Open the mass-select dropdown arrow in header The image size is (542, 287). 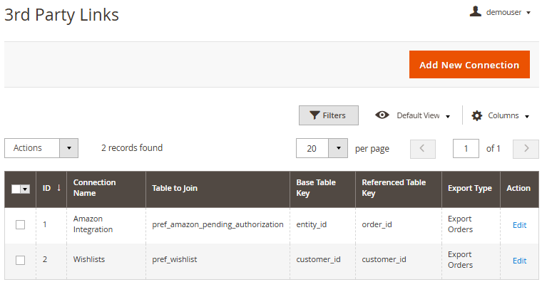click(x=25, y=189)
